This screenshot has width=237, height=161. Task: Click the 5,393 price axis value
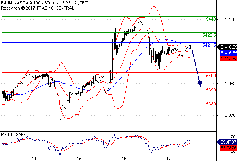(230, 83)
